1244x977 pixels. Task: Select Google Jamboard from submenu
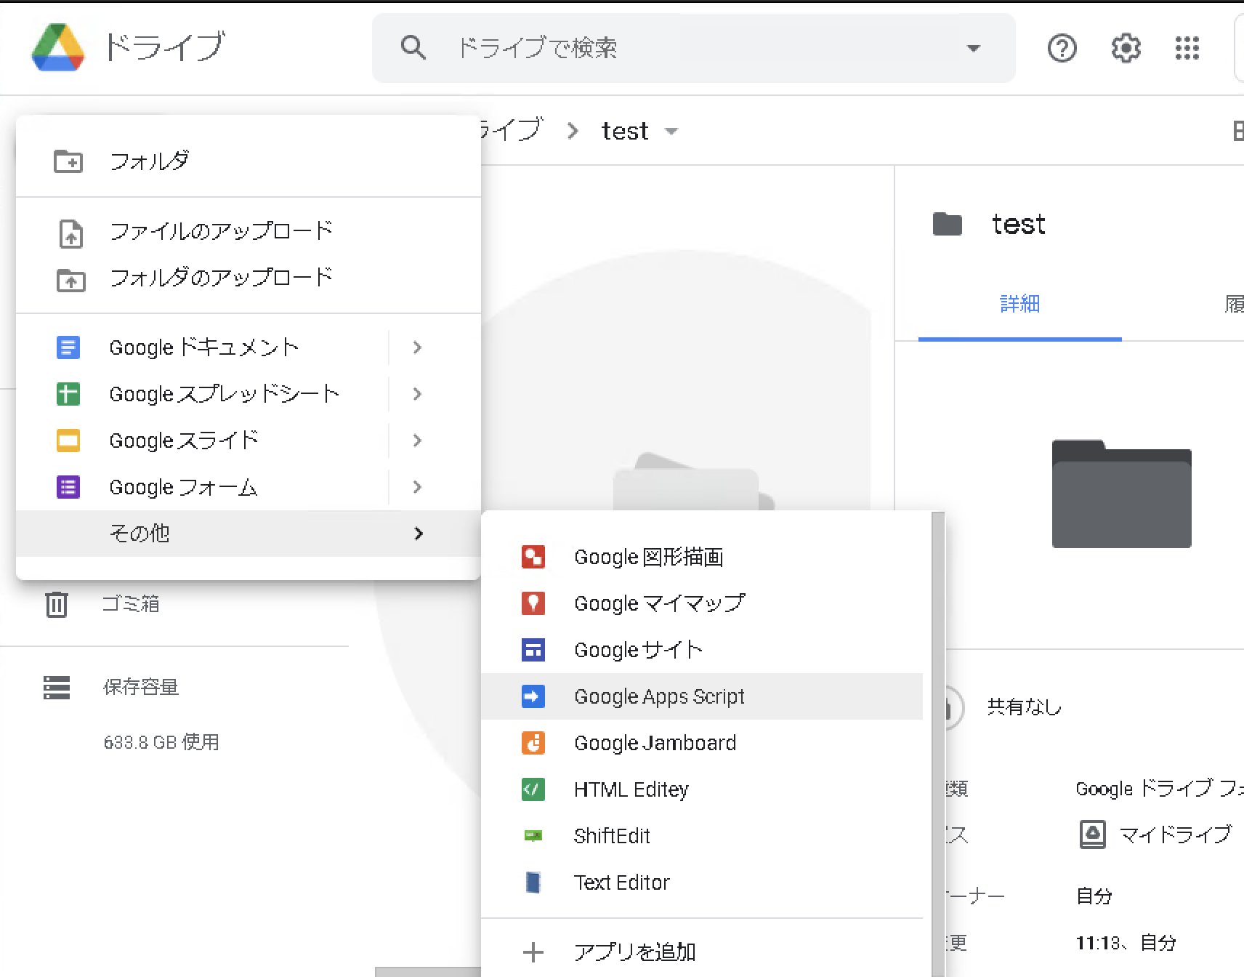(702, 743)
